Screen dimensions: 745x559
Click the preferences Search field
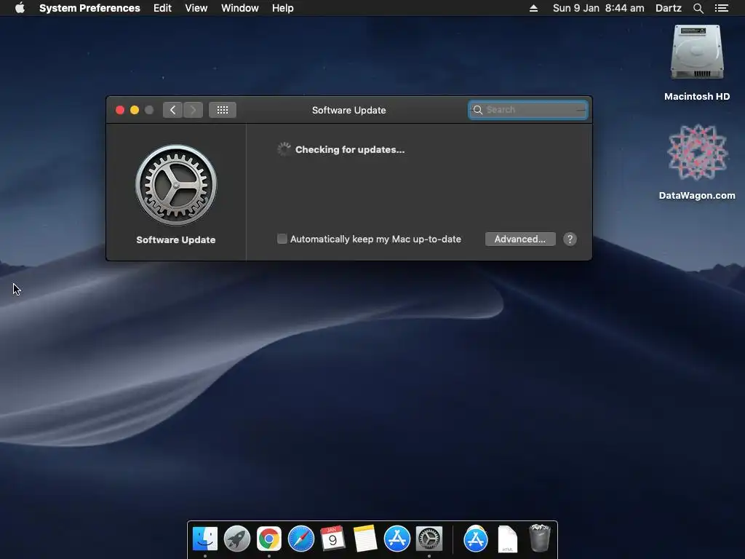[528, 110]
